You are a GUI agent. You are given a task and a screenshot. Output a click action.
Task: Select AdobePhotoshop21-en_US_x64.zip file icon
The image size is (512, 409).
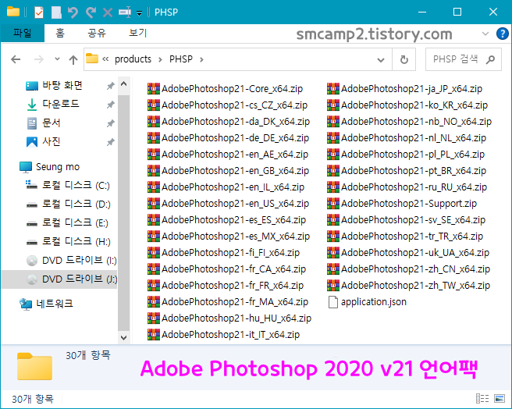tap(154, 203)
